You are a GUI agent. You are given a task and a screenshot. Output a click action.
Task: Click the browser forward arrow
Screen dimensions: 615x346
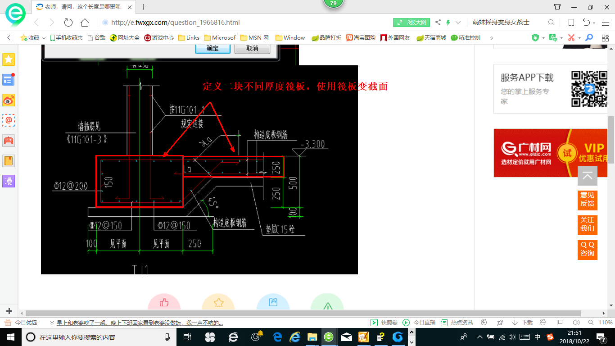coord(52,23)
